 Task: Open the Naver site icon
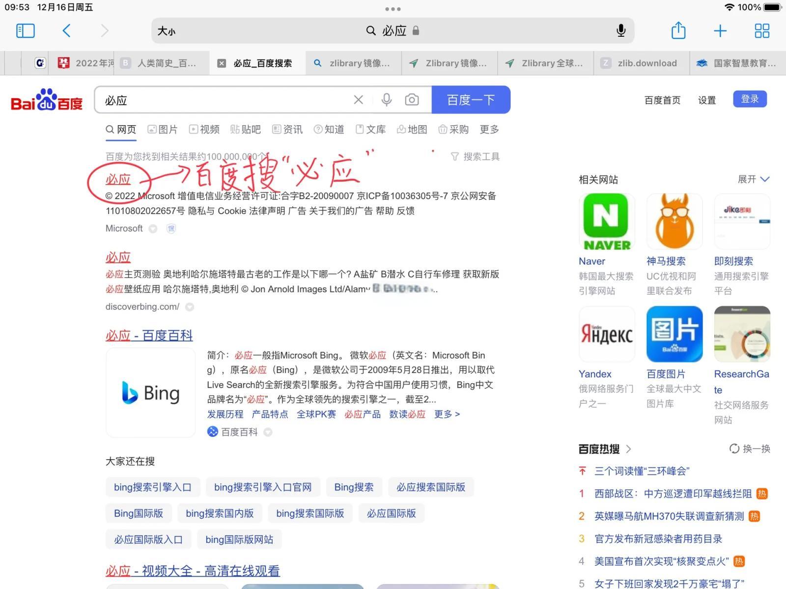tap(607, 222)
